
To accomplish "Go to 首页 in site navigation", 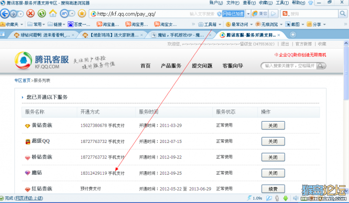I will 146,66.
